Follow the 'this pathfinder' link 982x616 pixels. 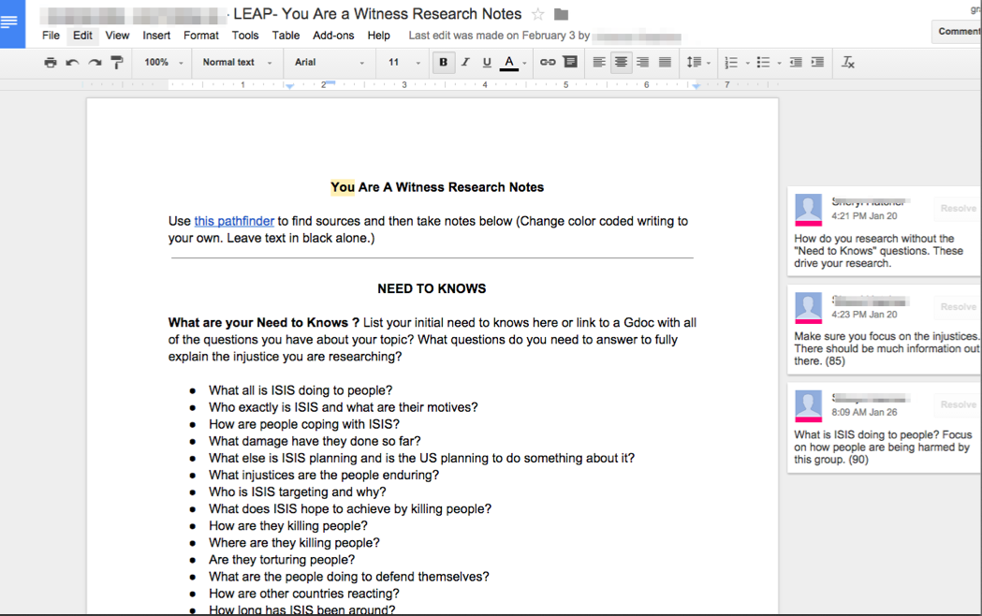(x=234, y=222)
